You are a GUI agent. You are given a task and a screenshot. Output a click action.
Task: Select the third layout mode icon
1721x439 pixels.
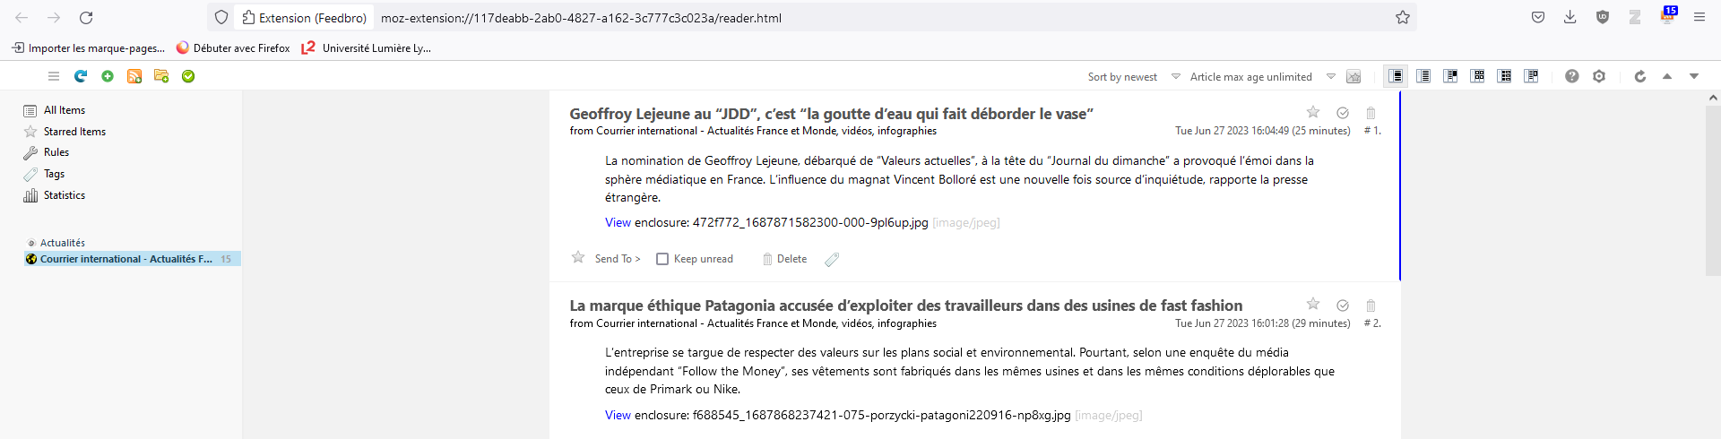1450,76
